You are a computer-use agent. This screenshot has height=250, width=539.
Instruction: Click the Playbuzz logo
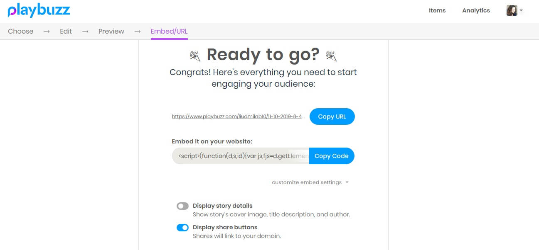[x=39, y=10]
